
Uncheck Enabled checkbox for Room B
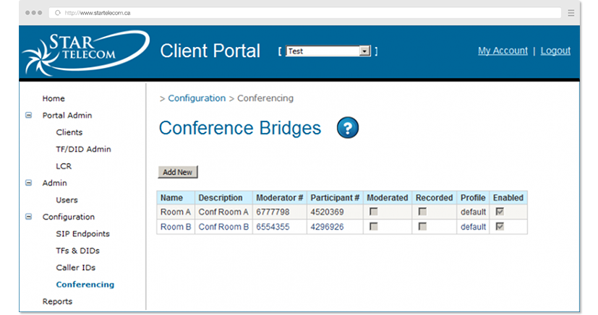click(499, 227)
